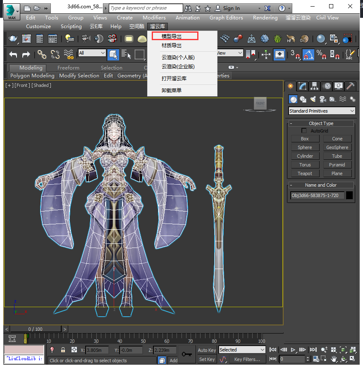Click the Redo arrow icon

click(x=26, y=55)
